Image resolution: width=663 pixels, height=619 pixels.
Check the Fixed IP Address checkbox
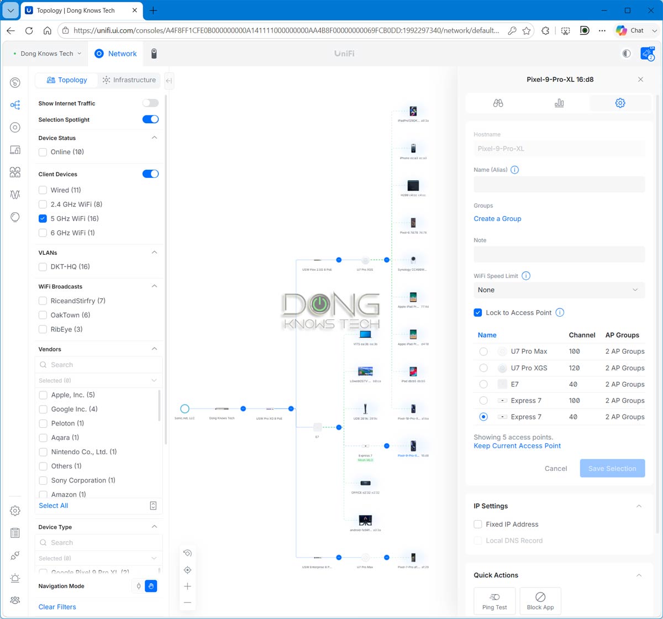pos(478,524)
